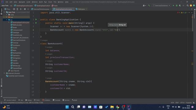Expand the out folder

pyautogui.click(x=7, y=17)
